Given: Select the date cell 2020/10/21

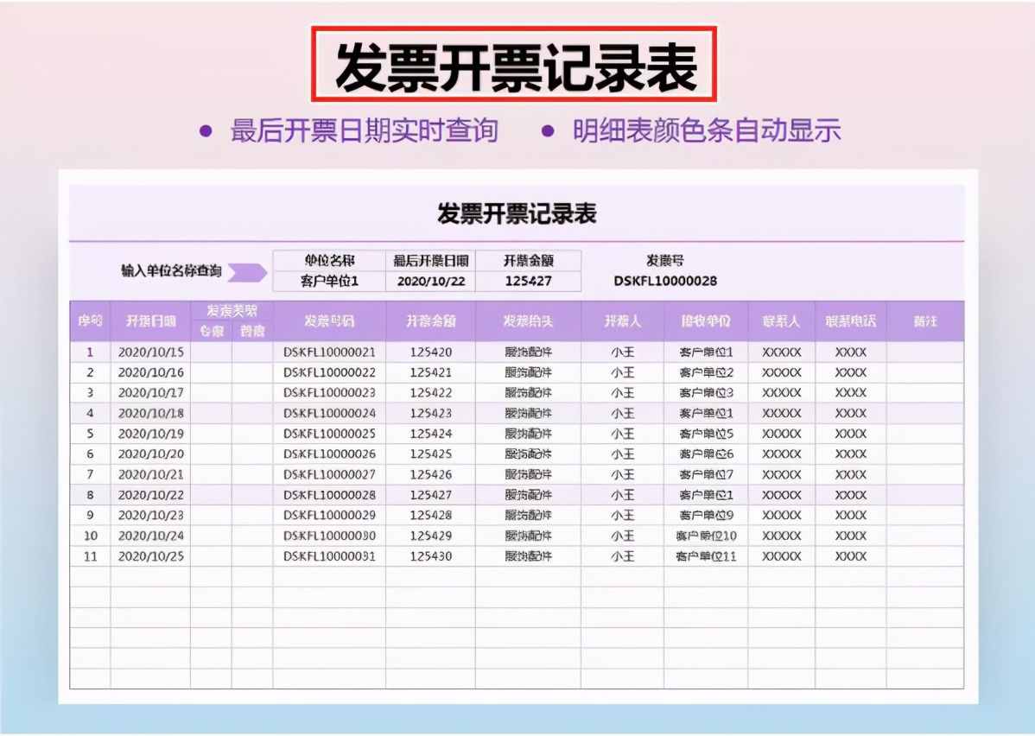Looking at the screenshot, I should (150, 475).
